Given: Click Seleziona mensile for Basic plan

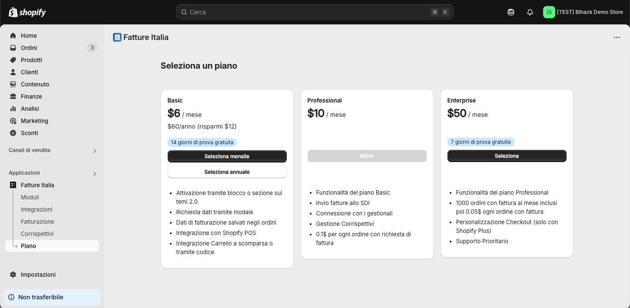Looking at the screenshot, I should (x=227, y=156).
